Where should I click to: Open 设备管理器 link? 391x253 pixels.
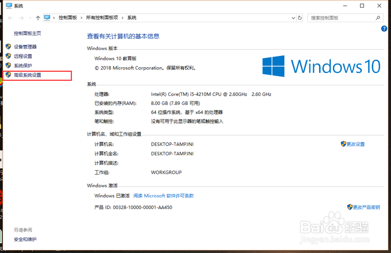click(25, 47)
